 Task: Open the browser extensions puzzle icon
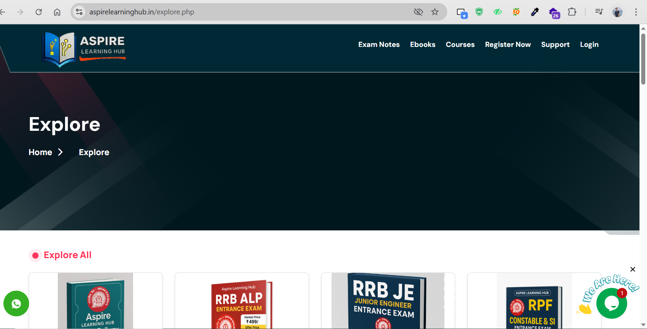pyautogui.click(x=572, y=12)
